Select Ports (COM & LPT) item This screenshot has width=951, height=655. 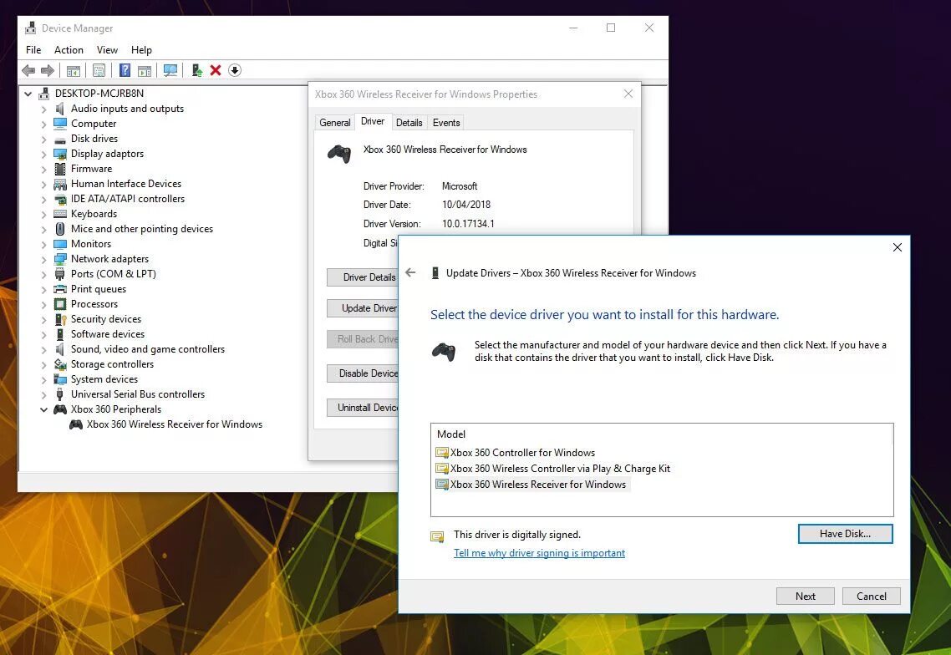(114, 274)
